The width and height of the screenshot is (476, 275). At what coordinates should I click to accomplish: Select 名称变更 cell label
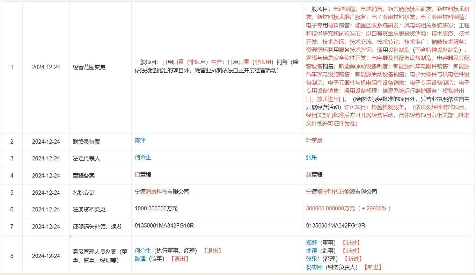point(83,193)
